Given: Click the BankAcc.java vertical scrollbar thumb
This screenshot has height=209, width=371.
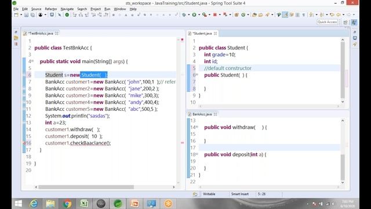Looking at the screenshot, I should pos(343,167).
